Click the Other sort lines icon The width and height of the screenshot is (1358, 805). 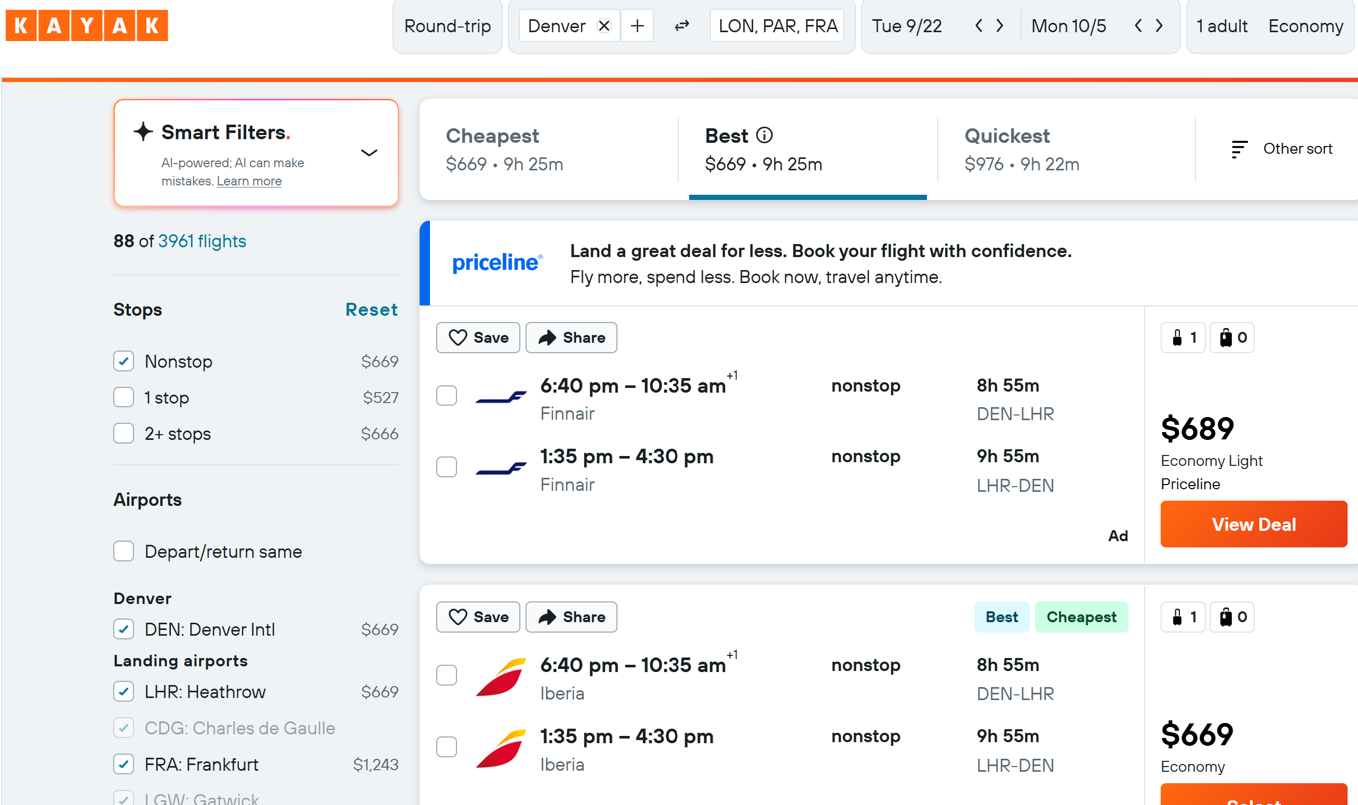point(1239,149)
